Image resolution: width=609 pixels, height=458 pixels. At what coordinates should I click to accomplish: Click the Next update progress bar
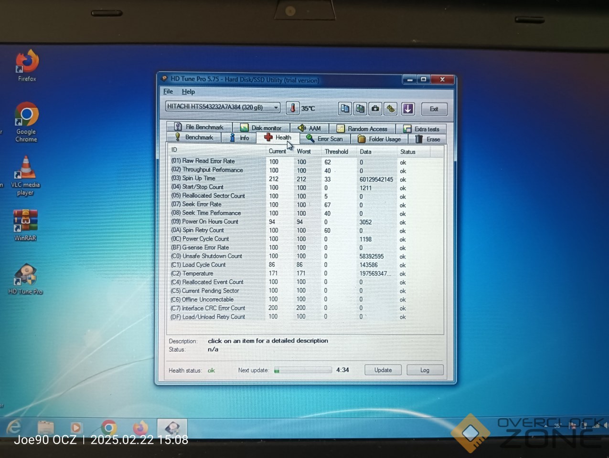[x=302, y=370]
